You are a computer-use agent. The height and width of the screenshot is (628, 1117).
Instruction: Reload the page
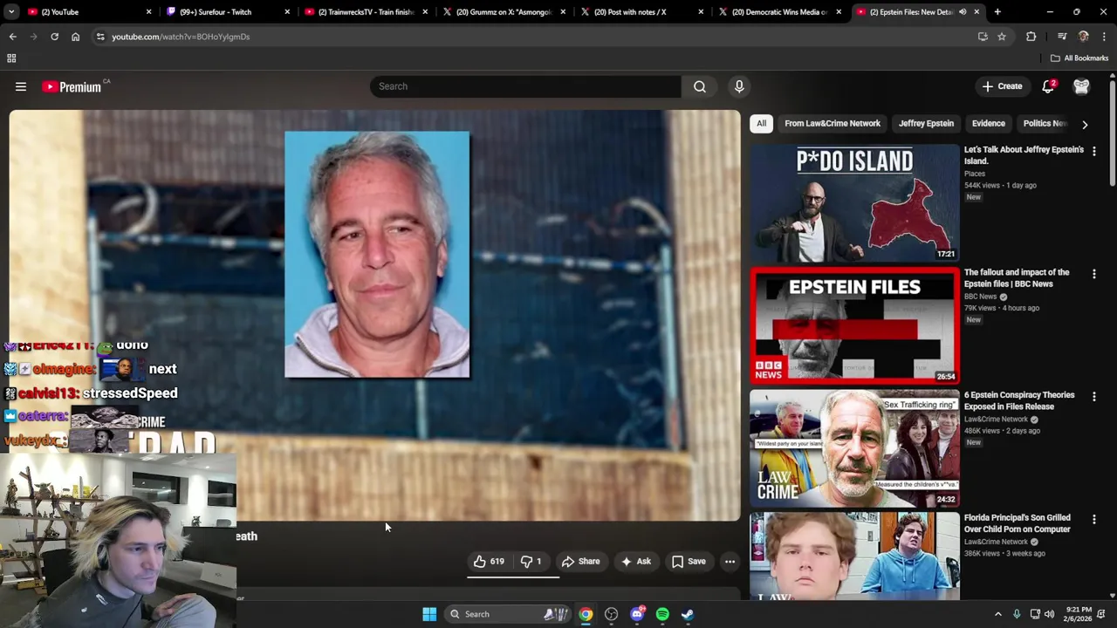pyautogui.click(x=54, y=37)
